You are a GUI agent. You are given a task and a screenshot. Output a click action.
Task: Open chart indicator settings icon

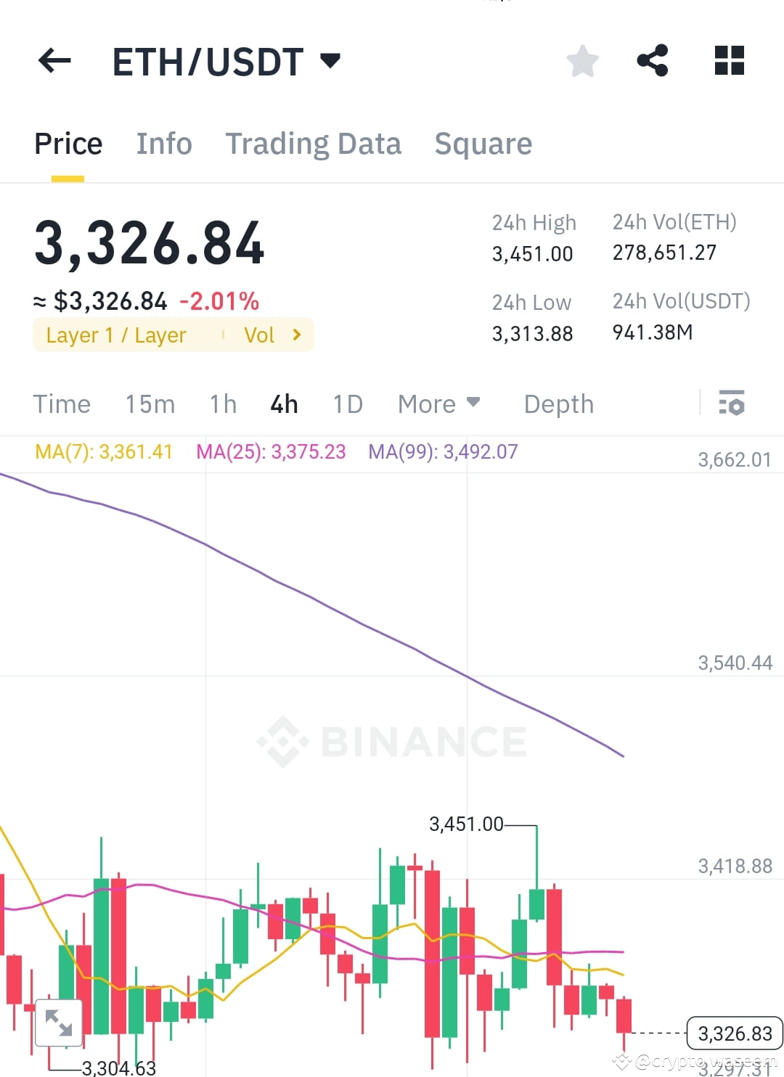(732, 403)
